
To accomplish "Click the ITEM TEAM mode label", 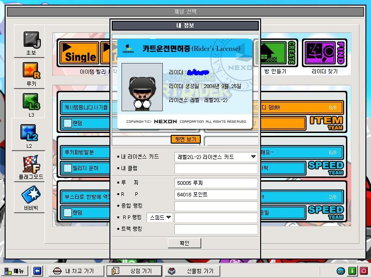I will (326, 123).
